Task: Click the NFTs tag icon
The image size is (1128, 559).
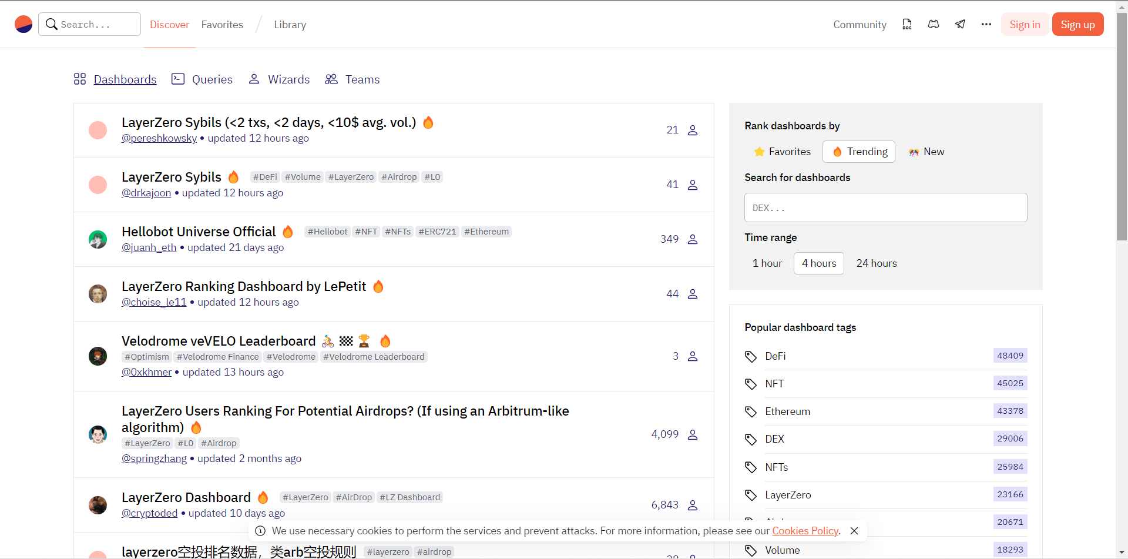Action: [751, 467]
